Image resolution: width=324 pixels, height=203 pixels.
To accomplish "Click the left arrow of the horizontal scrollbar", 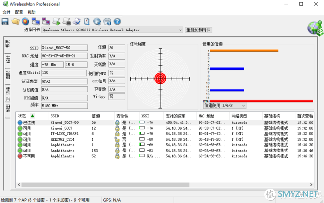I will [x=19, y=184].
